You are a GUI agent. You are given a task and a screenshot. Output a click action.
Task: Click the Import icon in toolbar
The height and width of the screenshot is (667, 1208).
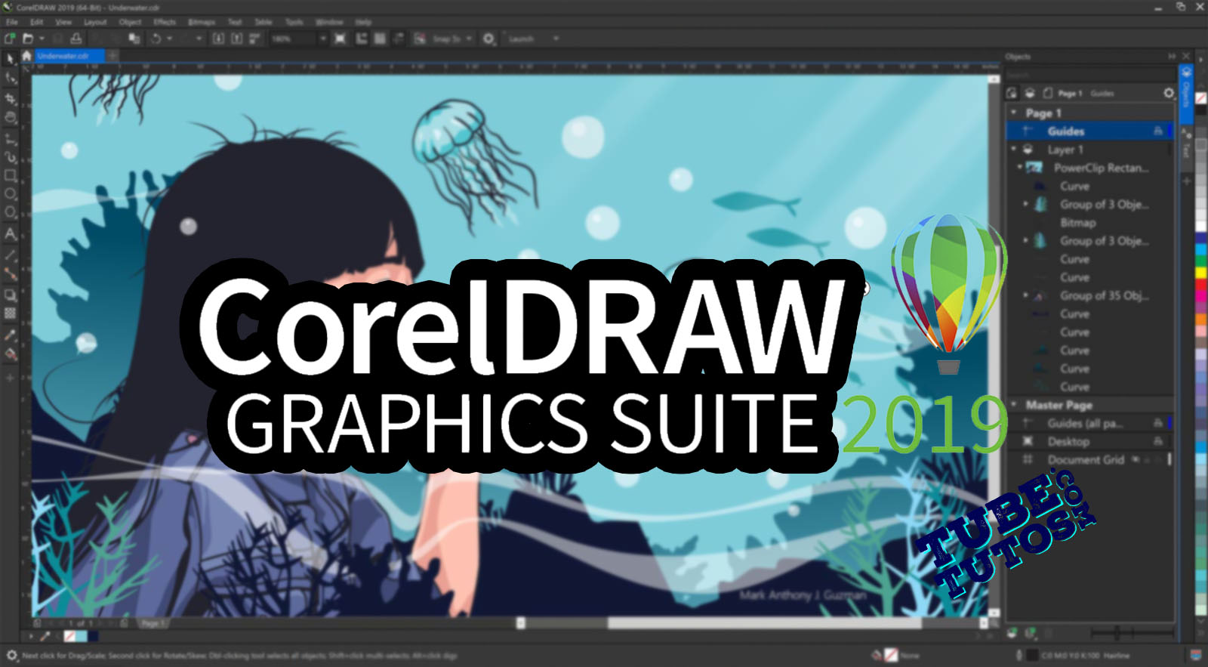pyautogui.click(x=218, y=38)
